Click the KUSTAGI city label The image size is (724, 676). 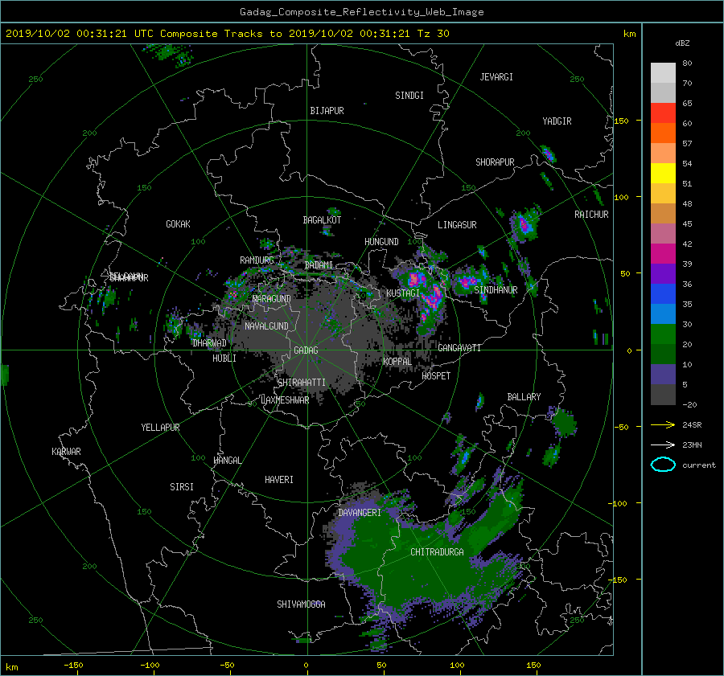(x=403, y=293)
